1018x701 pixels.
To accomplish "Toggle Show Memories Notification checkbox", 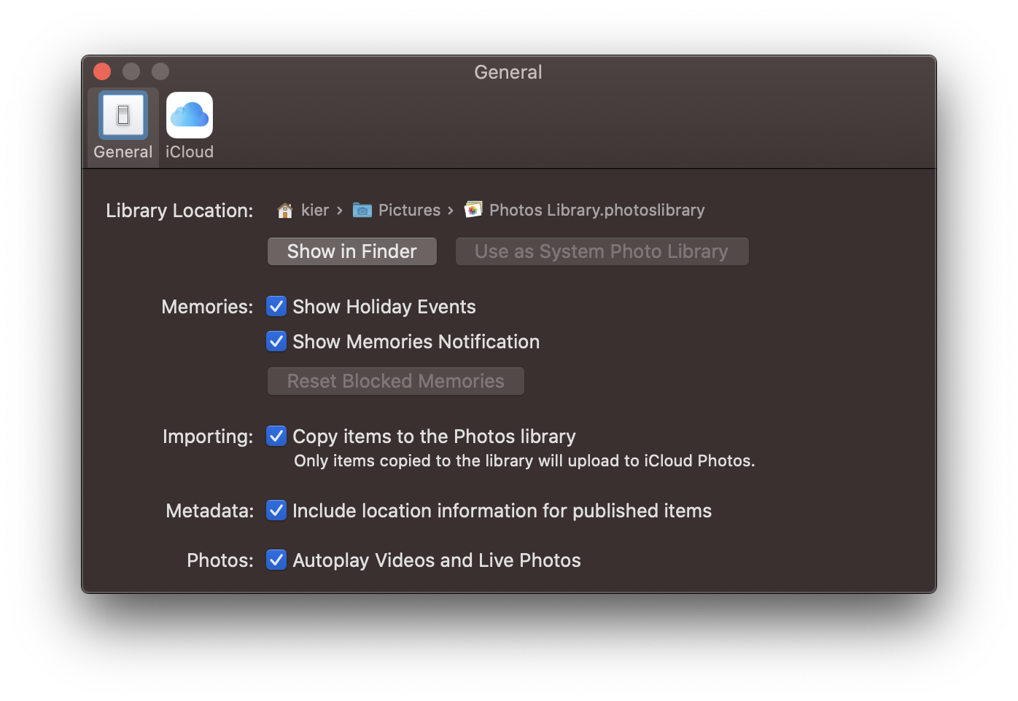I will [x=276, y=341].
